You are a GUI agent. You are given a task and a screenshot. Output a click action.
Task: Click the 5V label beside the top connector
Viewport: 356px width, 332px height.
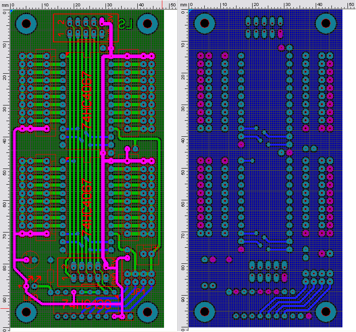(111, 19)
